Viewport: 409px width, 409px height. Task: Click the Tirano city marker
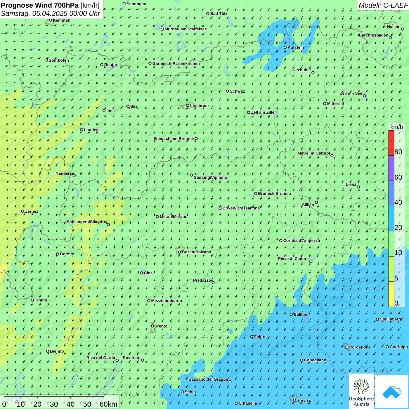click(32, 300)
